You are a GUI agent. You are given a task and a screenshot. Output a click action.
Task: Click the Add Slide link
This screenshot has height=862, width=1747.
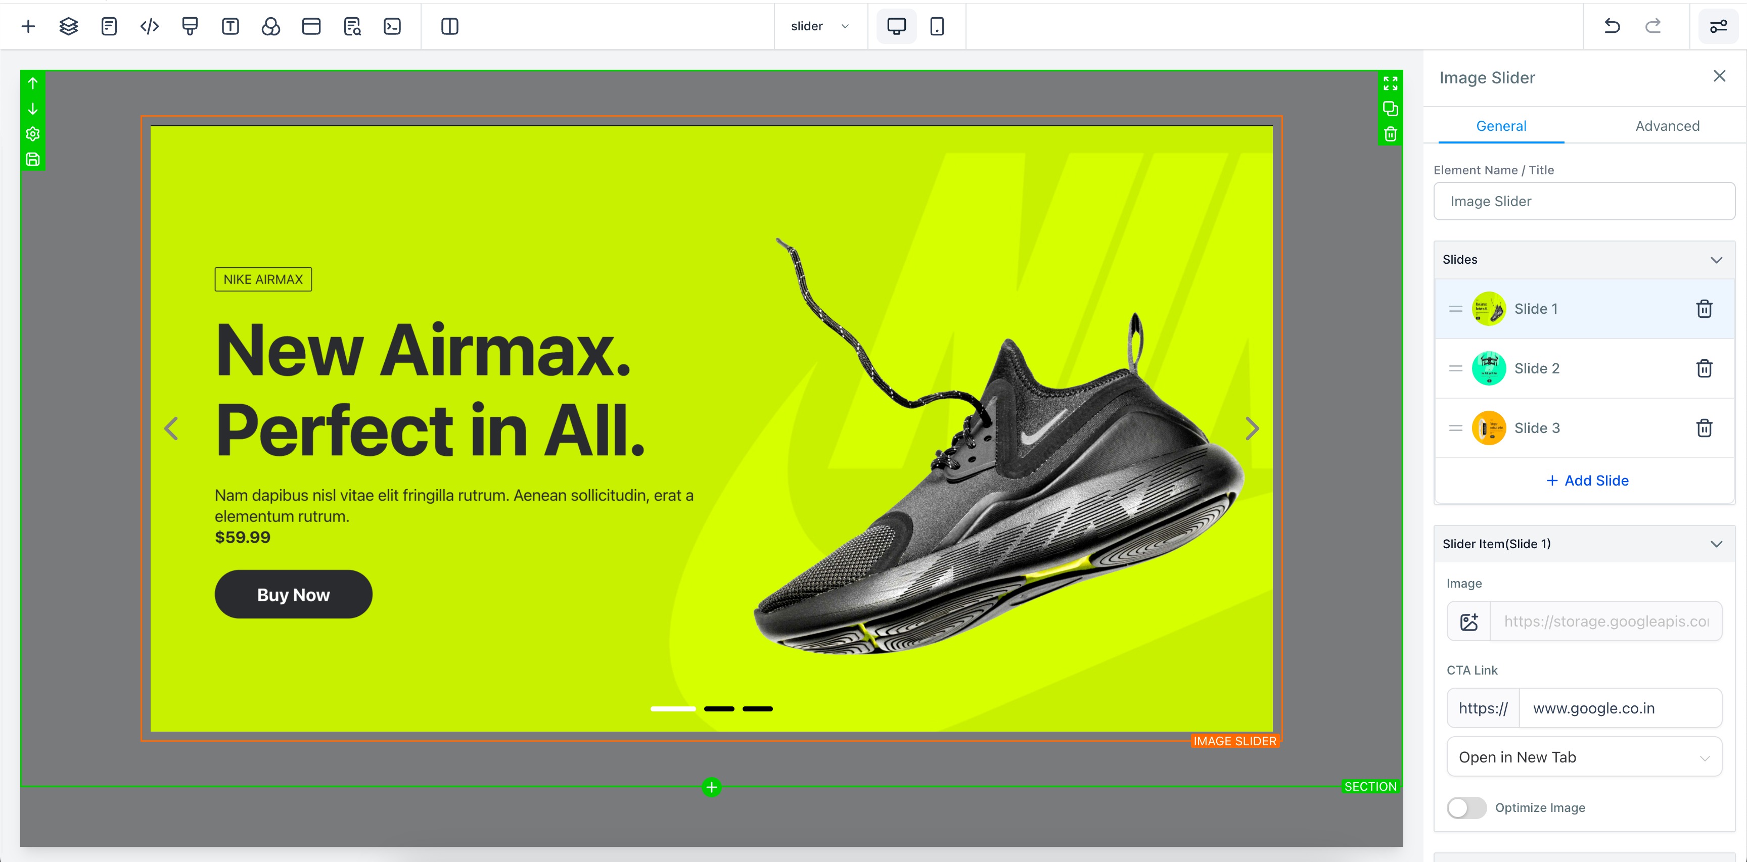(1587, 481)
